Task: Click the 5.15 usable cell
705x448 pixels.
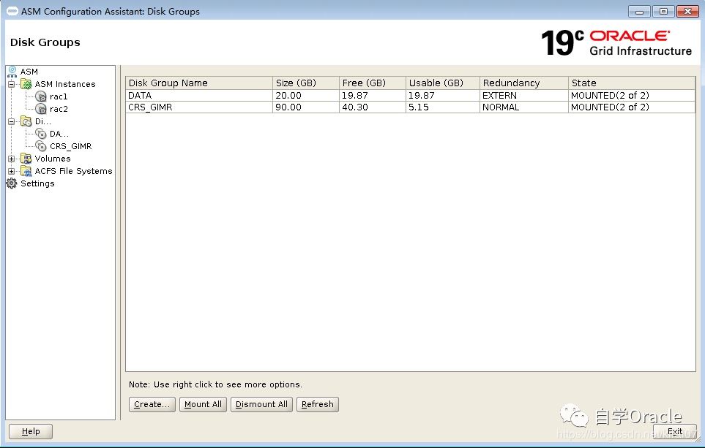Action: point(443,107)
